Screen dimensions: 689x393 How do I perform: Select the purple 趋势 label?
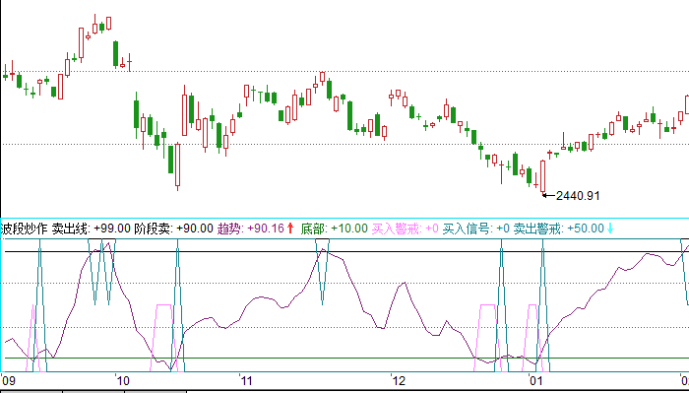(x=230, y=229)
